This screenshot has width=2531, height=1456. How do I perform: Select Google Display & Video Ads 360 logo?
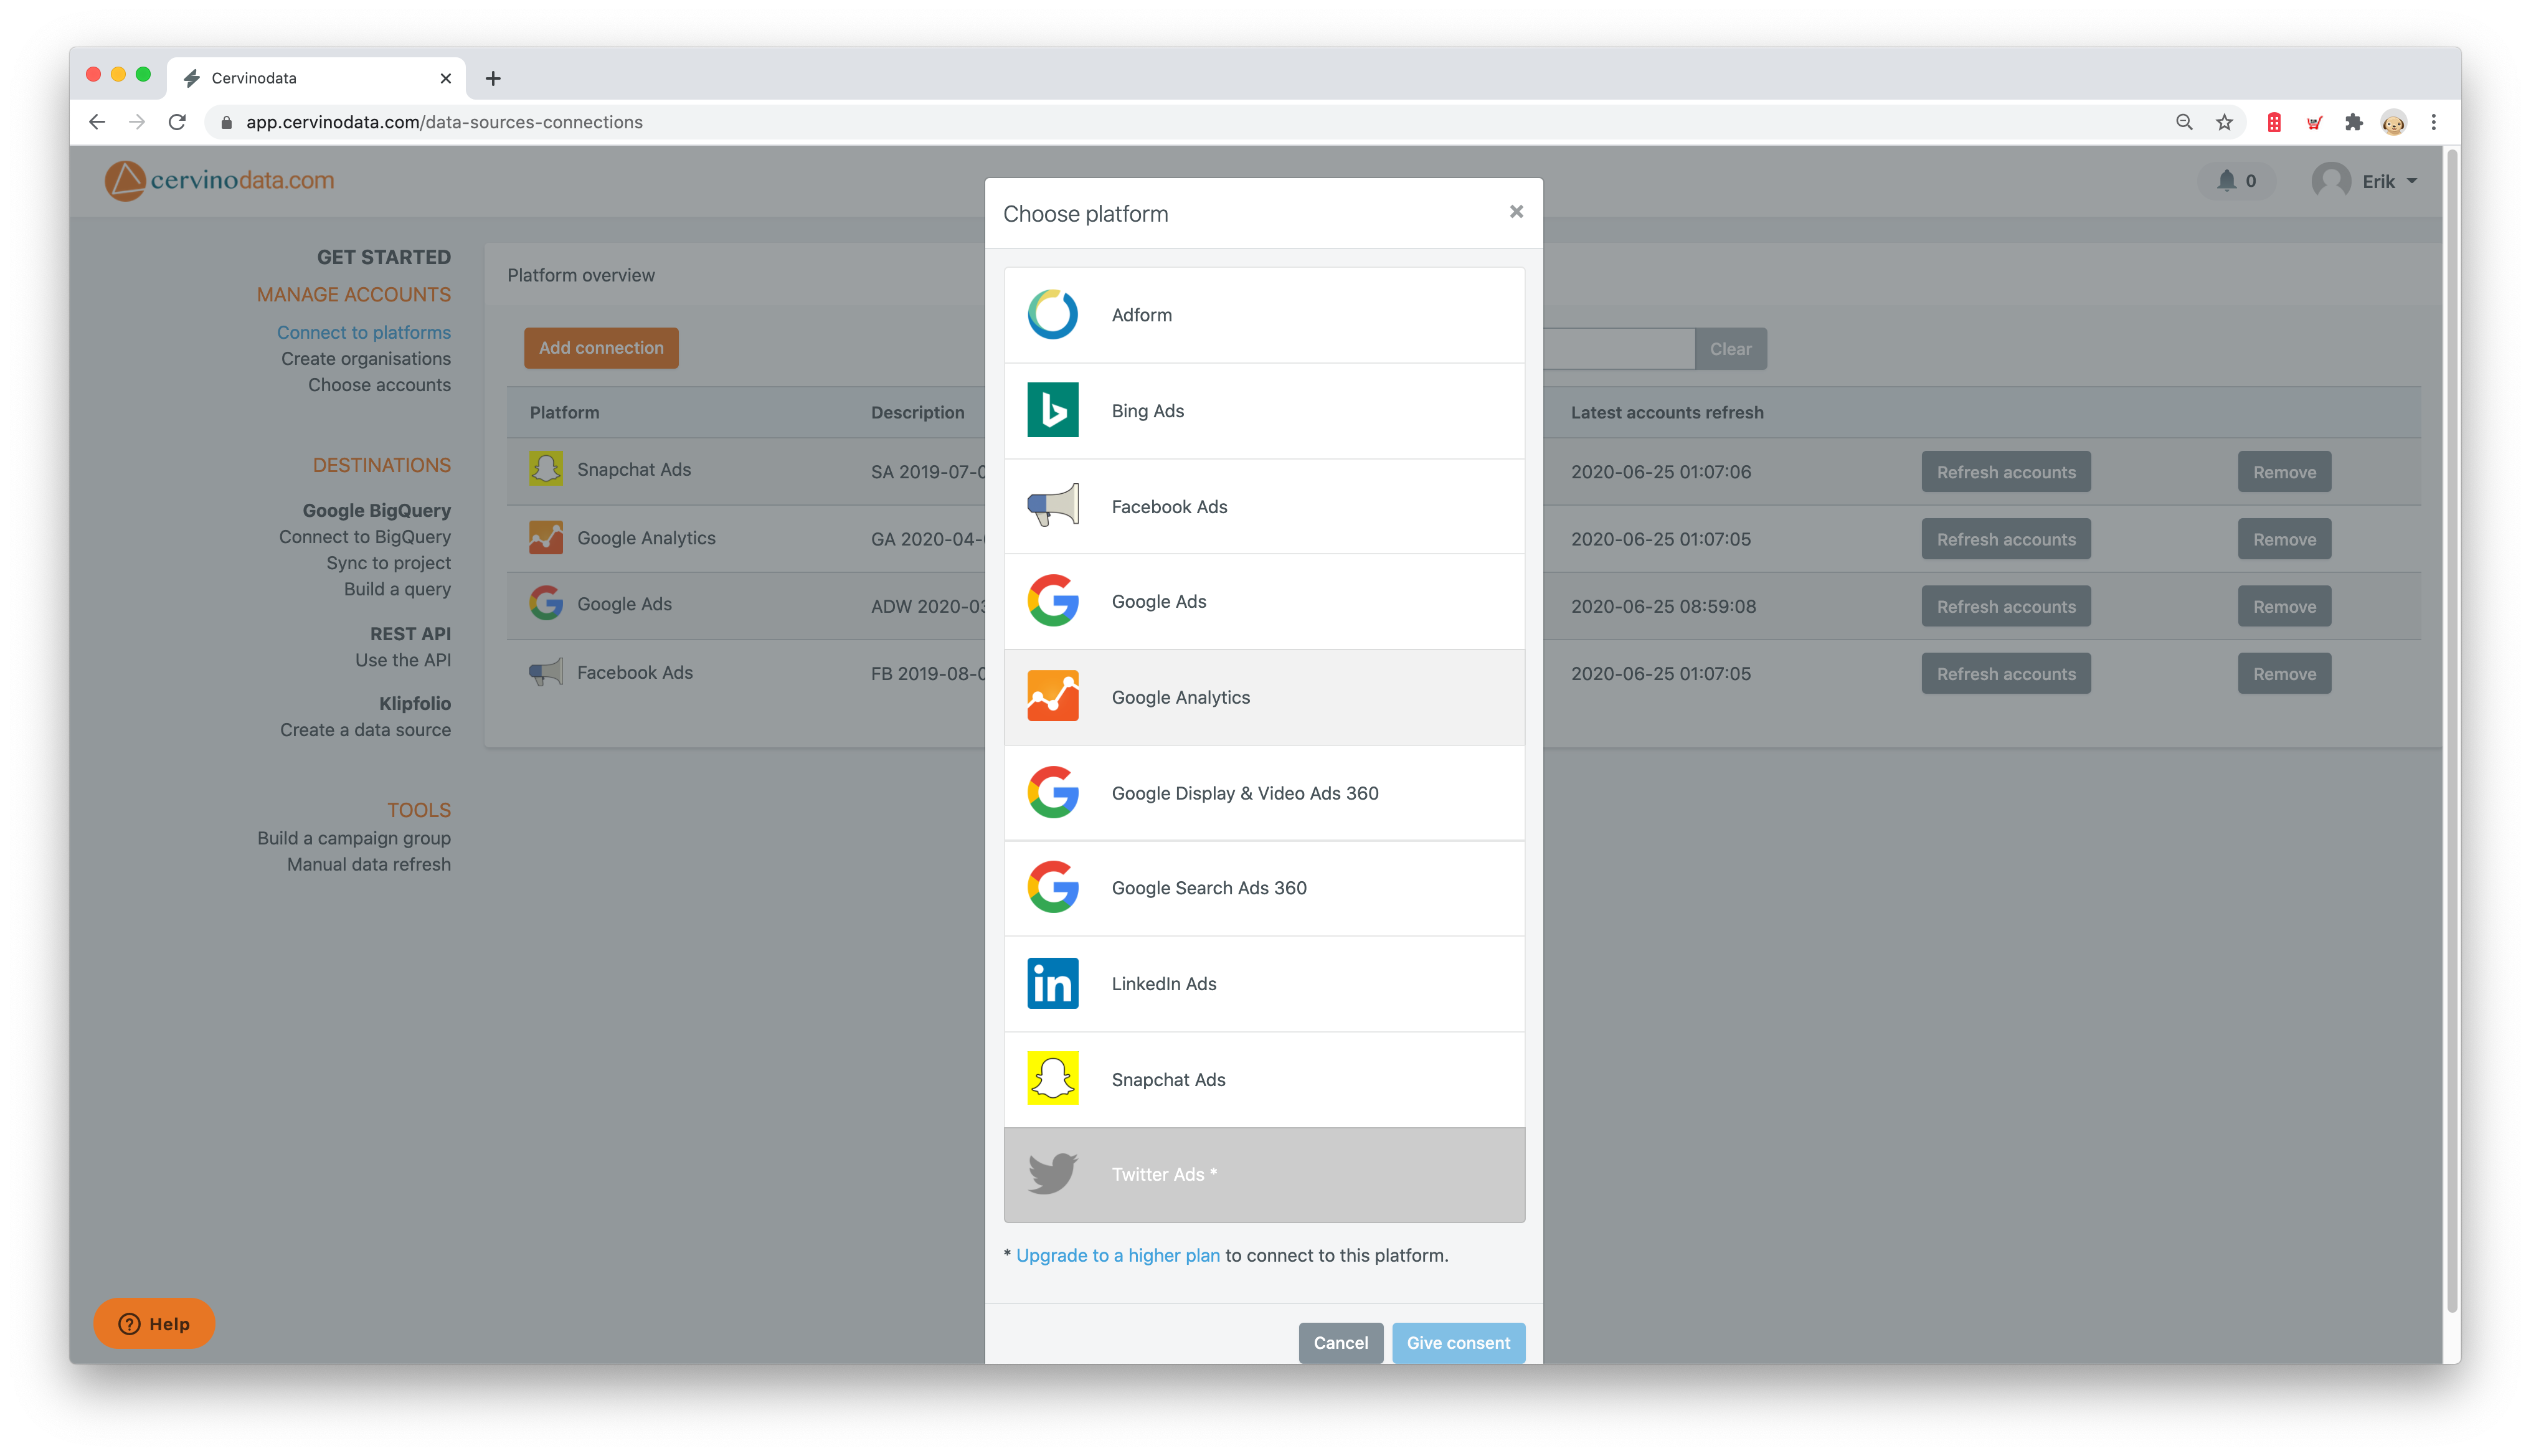point(1052,793)
